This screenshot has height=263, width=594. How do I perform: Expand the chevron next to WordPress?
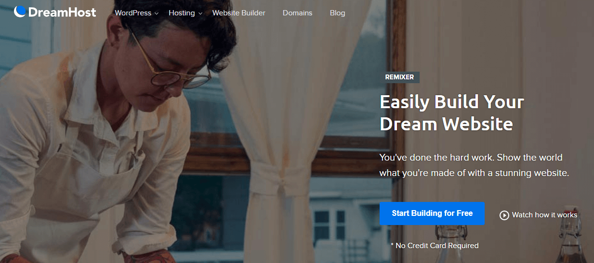(157, 13)
